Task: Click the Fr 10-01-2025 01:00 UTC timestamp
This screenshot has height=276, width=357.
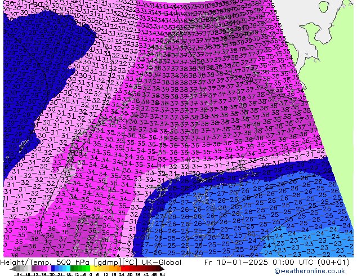Action: coord(259,262)
